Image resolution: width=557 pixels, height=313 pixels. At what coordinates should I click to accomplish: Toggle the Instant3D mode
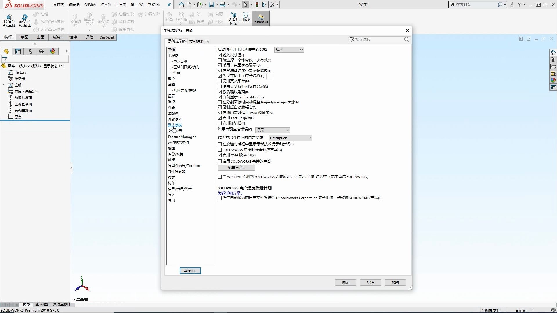click(x=260, y=18)
